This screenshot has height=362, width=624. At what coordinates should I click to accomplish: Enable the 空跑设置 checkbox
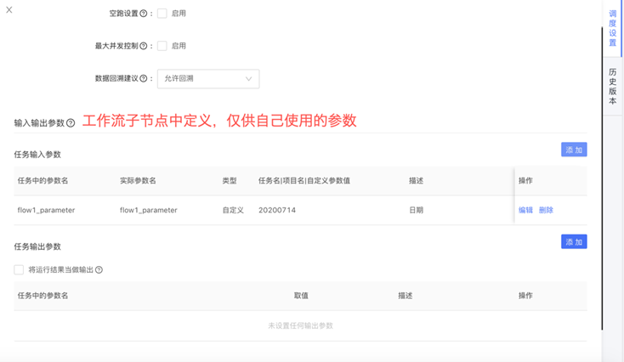[x=162, y=14]
